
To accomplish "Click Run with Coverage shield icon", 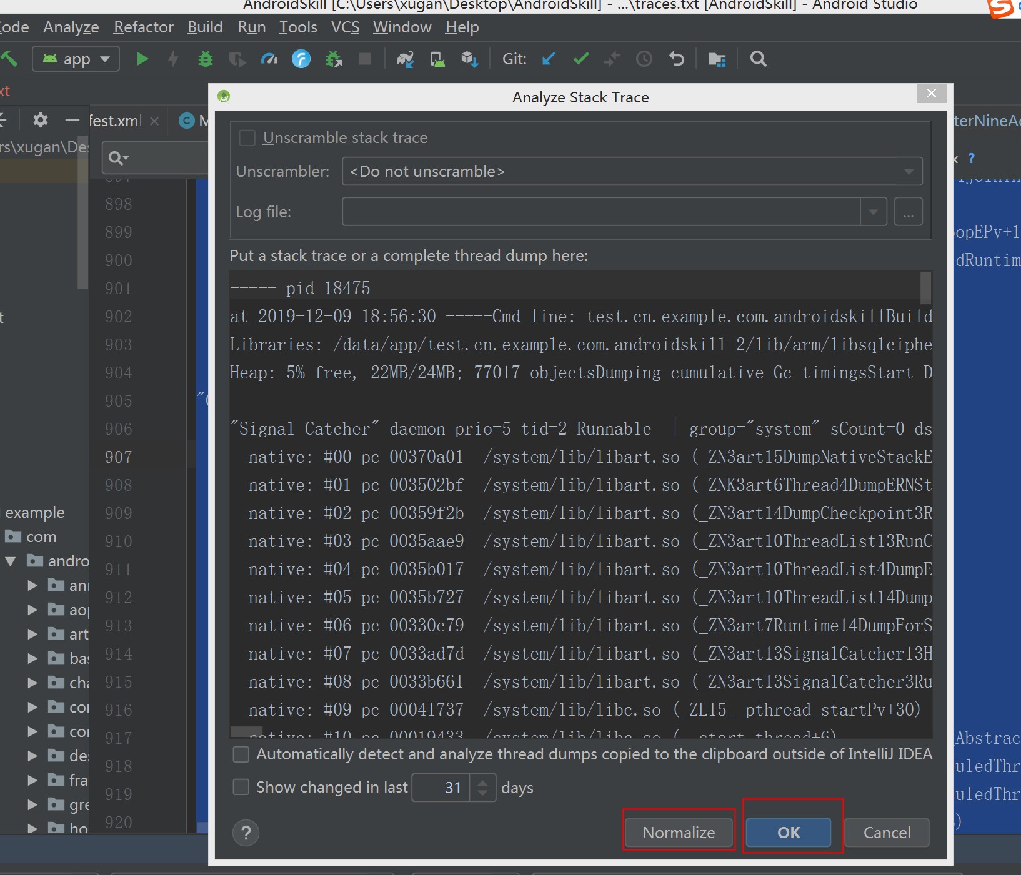I will (x=237, y=59).
